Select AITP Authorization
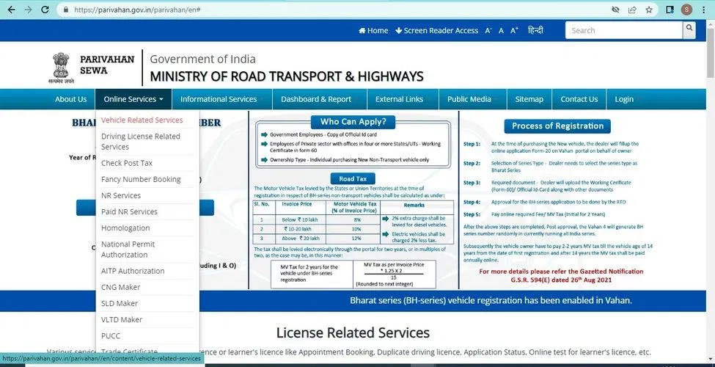Screen dimensions: 715x367 click(133, 271)
